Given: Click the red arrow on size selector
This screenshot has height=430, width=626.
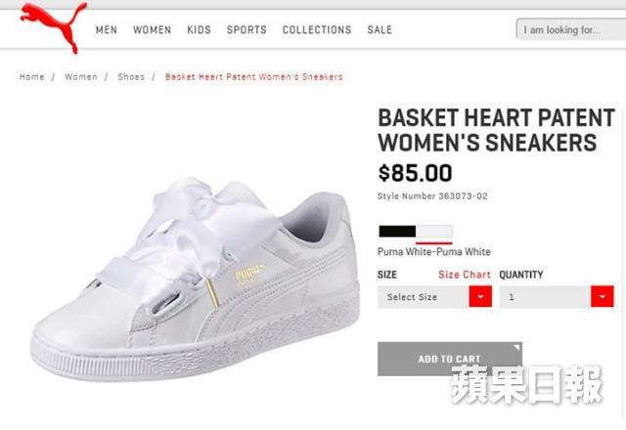Looking at the screenshot, I should [x=480, y=297].
